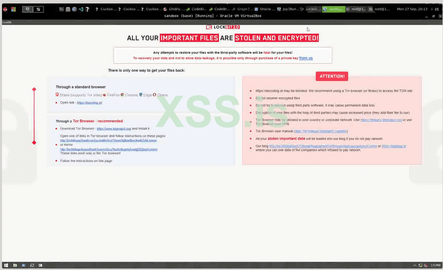Click the Chrome browser icon
The image size is (443, 270).
tap(122, 95)
